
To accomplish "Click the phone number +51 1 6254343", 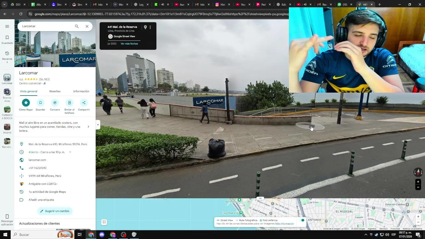I will 38,168.
